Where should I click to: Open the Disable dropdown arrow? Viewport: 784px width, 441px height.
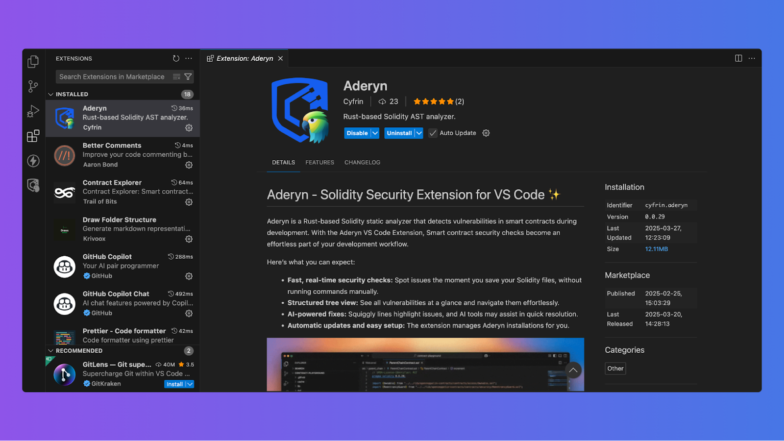[375, 133]
